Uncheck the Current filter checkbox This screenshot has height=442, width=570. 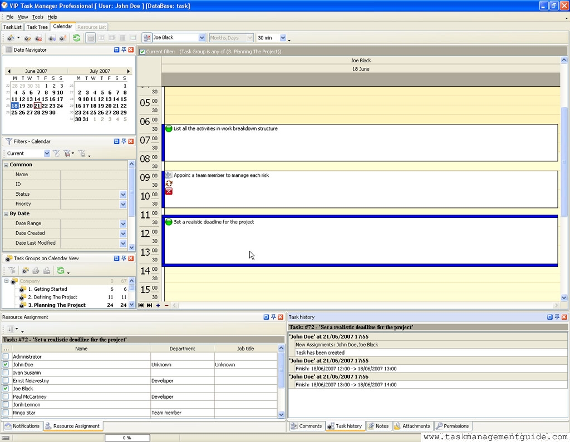pyautogui.click(x=142, y=52)
